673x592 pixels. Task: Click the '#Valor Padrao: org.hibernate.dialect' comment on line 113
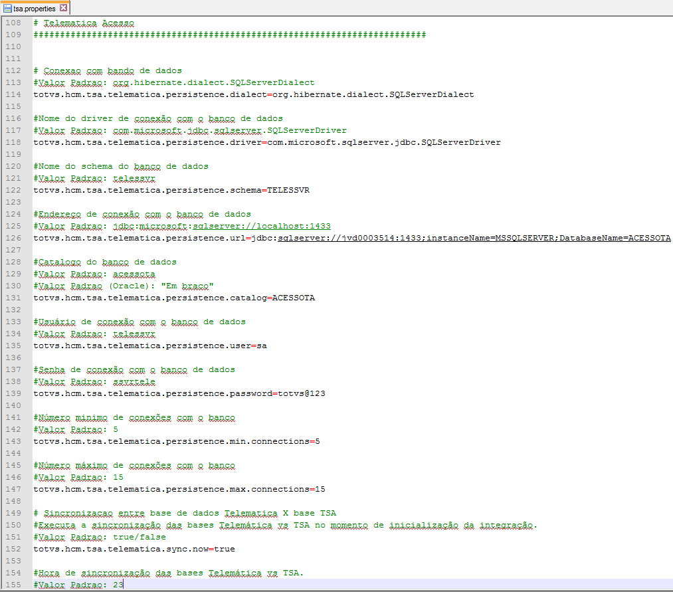[174, 83]
